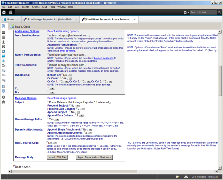Open Calendar from the sidebar grid icon
This screenshot has height=180, width=223.
coord(3,37)
